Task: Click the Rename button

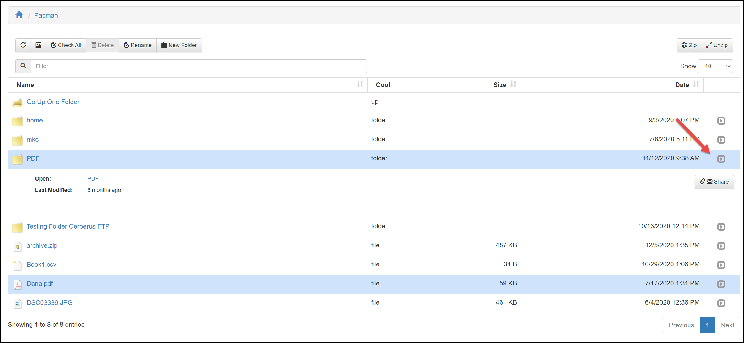Action: tap(137, 45)
